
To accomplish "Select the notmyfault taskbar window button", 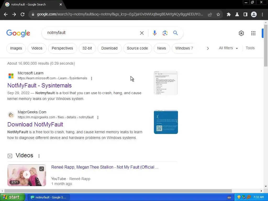I will [48, 197].
